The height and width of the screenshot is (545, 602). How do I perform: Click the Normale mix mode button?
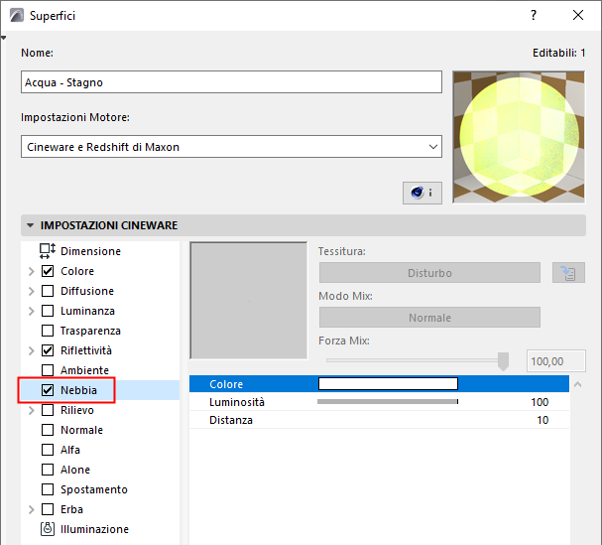click(x=429, y=318)
